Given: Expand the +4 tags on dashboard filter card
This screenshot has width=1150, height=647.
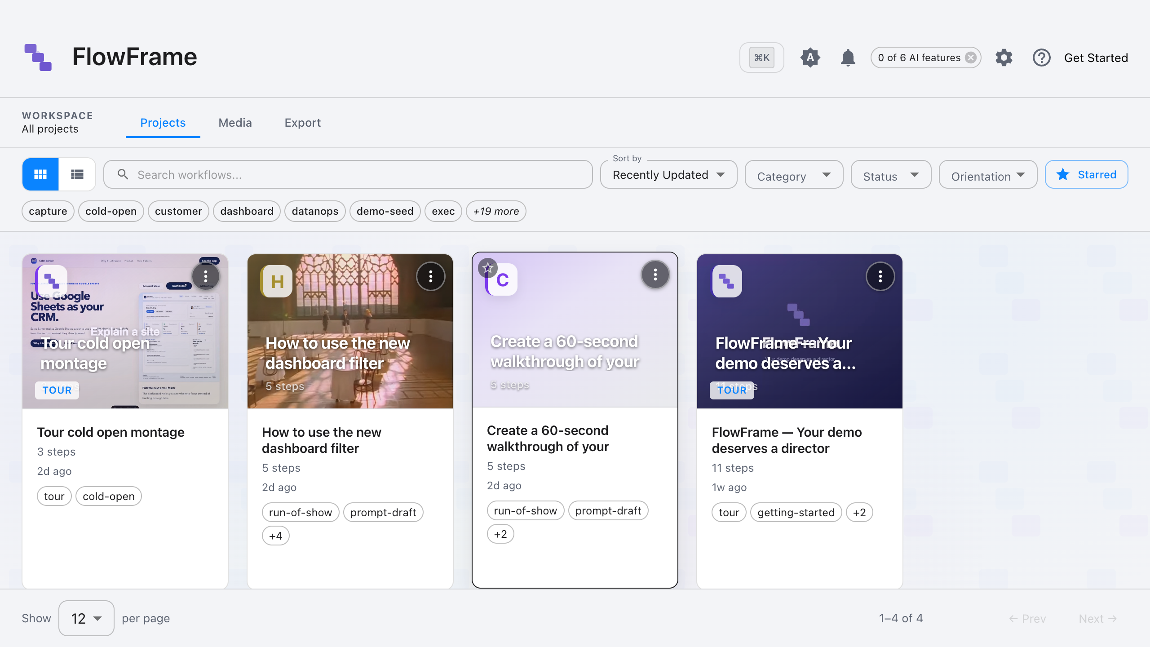Looking at the screenshot, I should [275, 536].
